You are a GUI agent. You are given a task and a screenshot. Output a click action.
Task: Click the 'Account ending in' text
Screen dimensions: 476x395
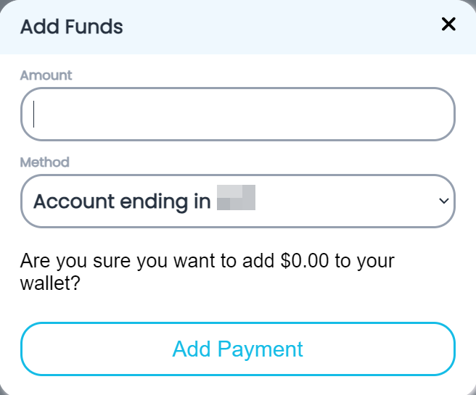122,201
